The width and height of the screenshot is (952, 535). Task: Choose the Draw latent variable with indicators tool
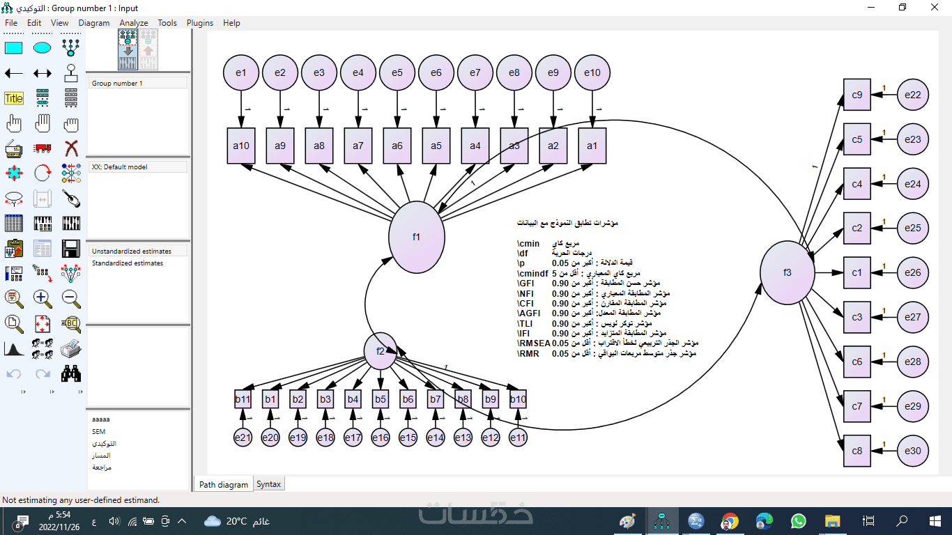click(x=70, y=48)
